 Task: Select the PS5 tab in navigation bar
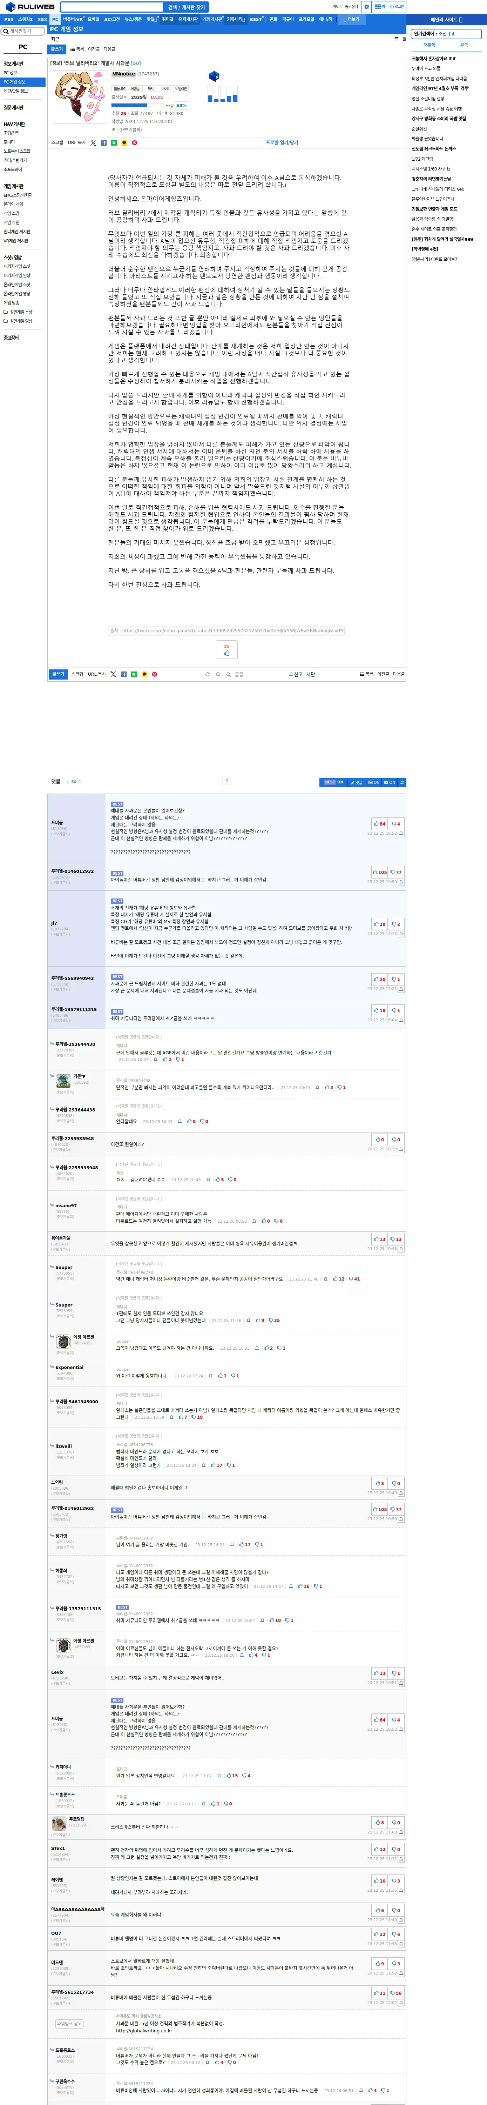[8, 19]
